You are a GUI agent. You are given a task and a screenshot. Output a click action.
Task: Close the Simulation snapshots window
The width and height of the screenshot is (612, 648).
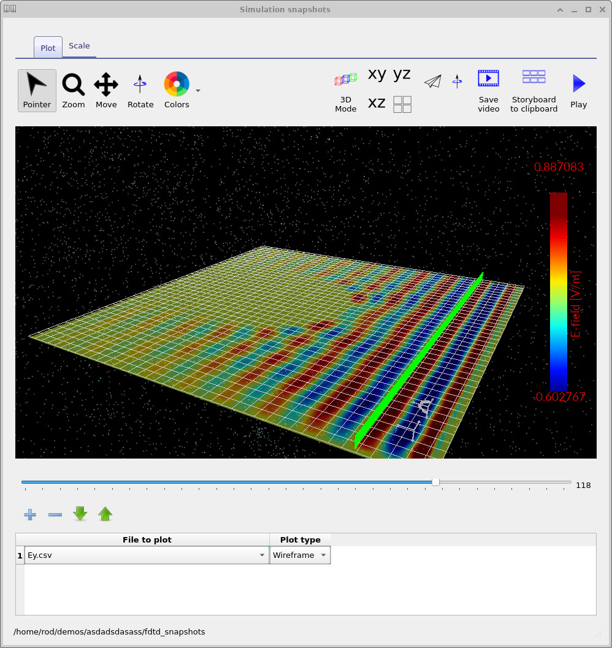click(x=602, y=10)
